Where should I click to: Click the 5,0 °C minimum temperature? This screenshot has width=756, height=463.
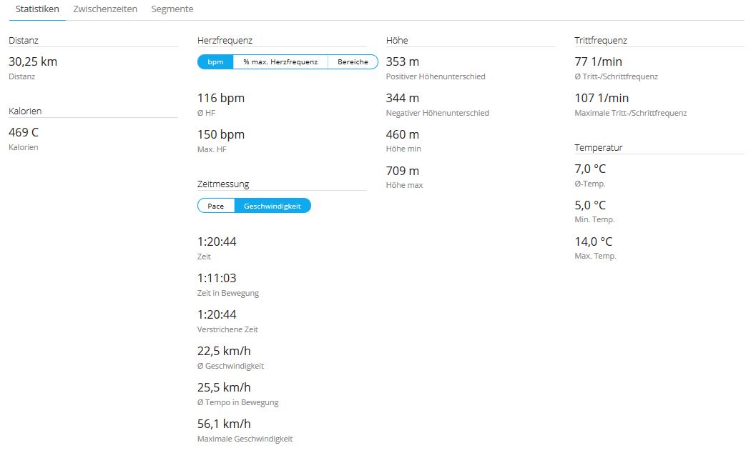point(590,205)
